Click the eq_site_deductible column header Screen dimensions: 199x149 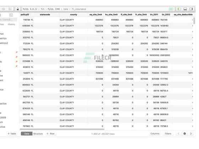tap(183, 15)
